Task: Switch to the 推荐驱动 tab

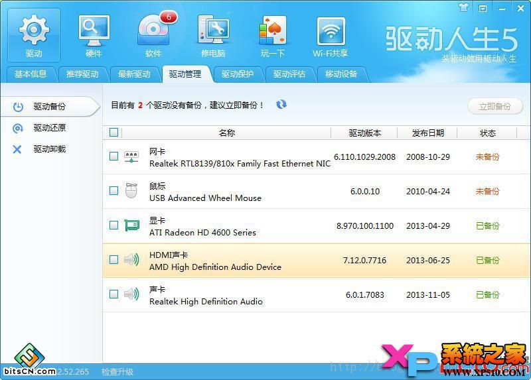Action: (82, 74)
